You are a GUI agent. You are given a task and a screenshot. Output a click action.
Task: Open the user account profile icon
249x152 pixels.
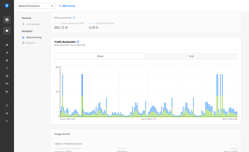pos(7,20)
